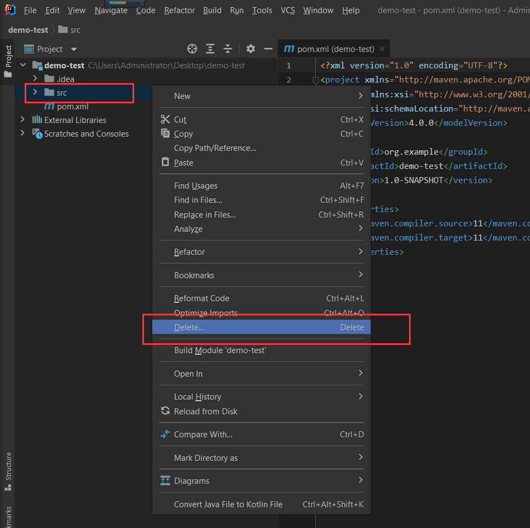
Task: Click the Select Opened File crosshair icon
Action: [192, 49]
